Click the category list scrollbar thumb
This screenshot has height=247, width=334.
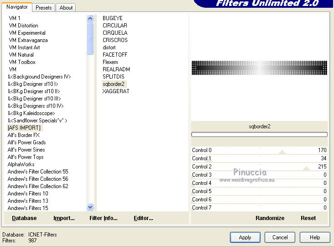[x=90, y=38]
